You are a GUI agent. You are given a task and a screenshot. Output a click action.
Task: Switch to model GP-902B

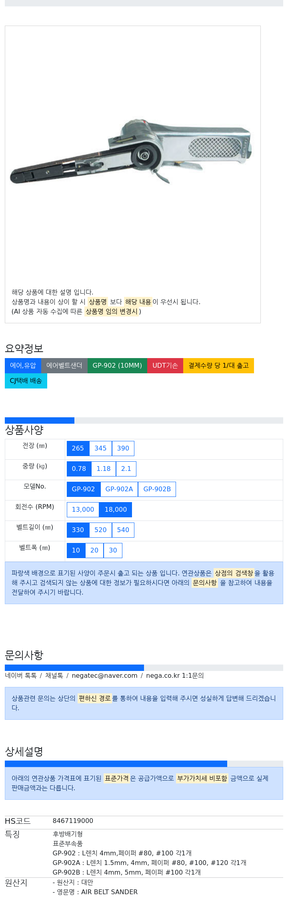tap(157, 489)
